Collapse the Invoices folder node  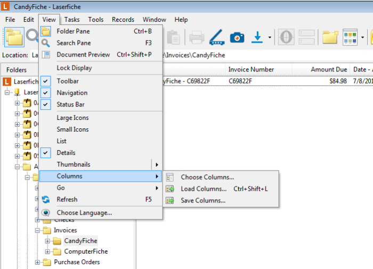click(x=37, y=231)
